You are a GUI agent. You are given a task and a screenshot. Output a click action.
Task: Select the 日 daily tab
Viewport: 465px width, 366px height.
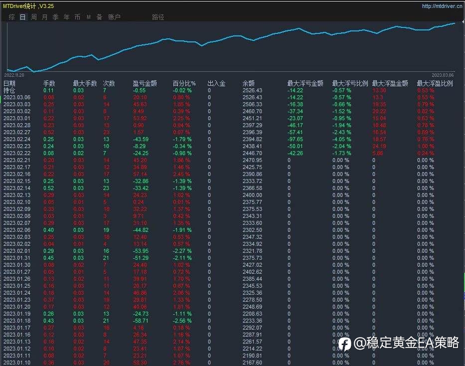[x=22, y=17]
